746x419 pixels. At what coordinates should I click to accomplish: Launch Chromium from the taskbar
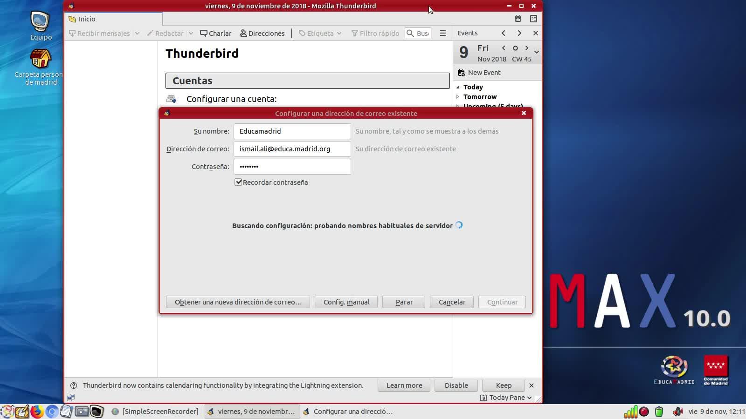pos(52,412)
